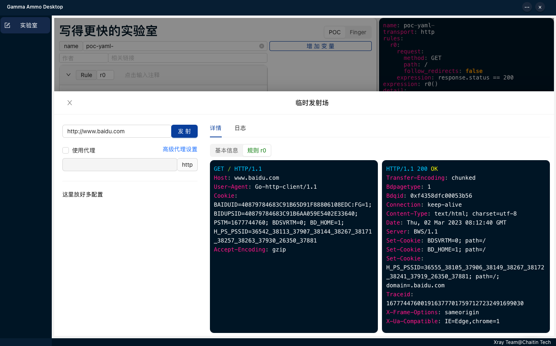Viewport: 556px width, 346px height.
Task: Click the 增加变量 add variable button
Action: (320, 46)
